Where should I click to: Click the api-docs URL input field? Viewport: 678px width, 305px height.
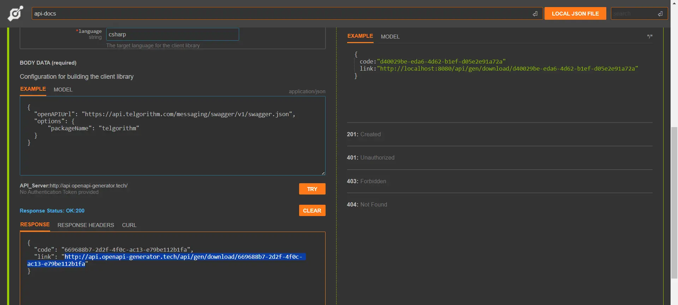[287, 13]
